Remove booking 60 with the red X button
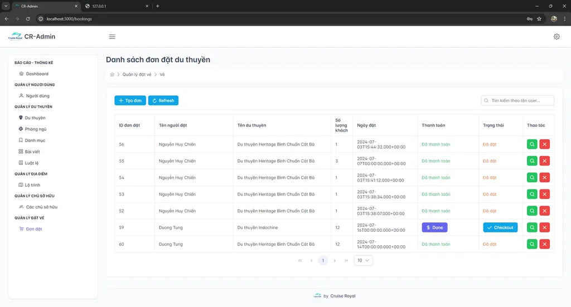 544,245
